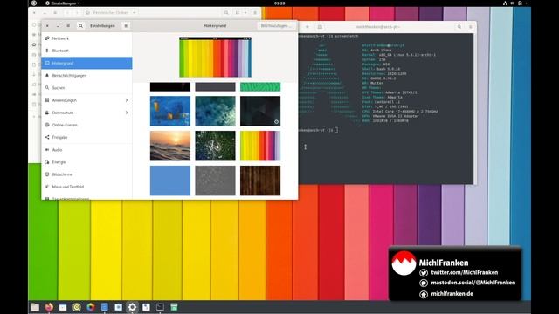Select the solid blue wallpaper thumbnail
This screenshot has width=559, height=314.
pyautogui.click(x=170, y=181)
